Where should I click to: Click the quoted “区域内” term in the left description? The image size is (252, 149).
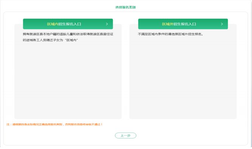click(72, 40)
